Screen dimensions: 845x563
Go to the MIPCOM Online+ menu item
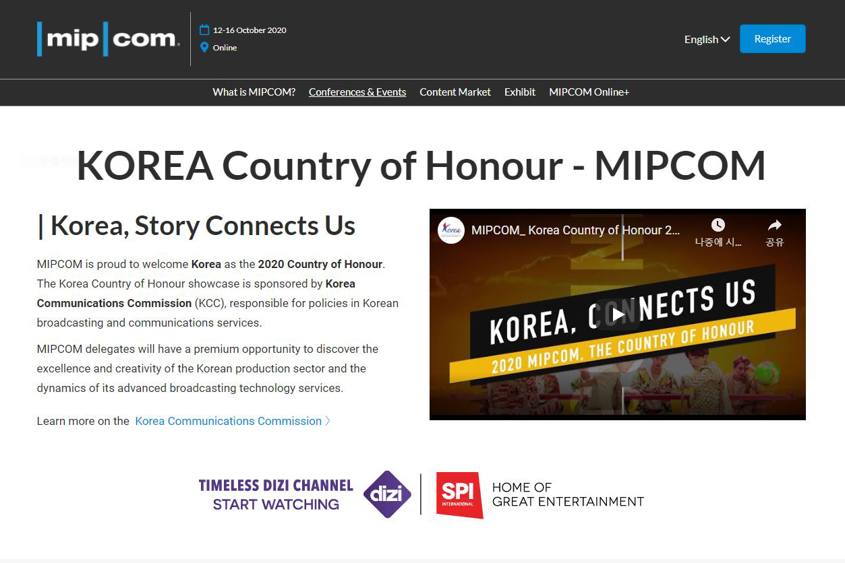point(589,92)
